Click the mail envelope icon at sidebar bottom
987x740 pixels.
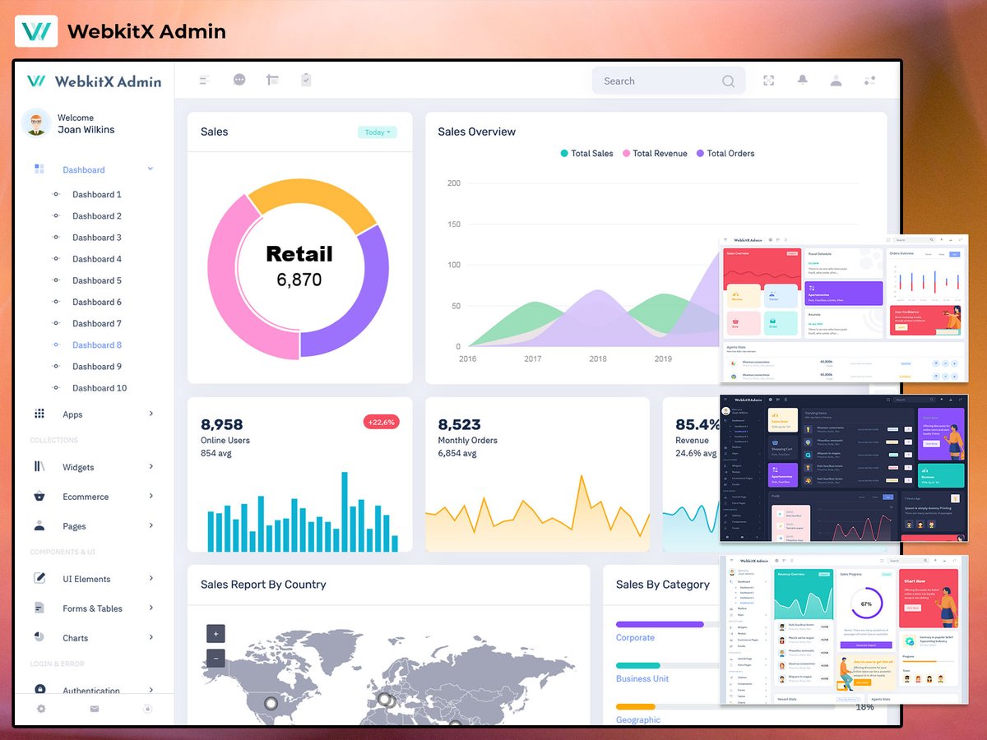(95, 709)
